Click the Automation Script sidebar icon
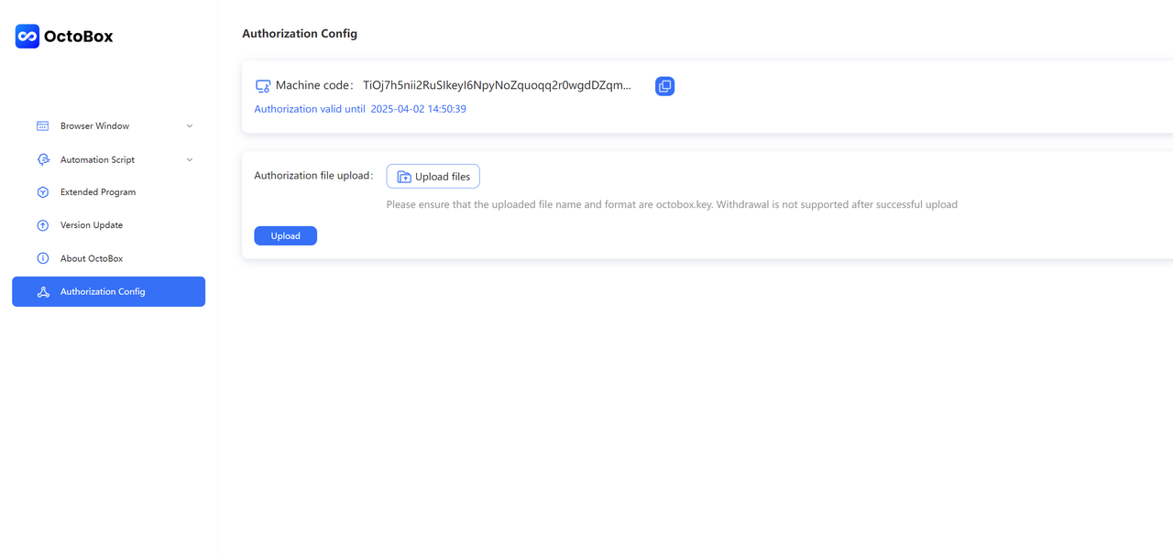This screenshot has height=555, width=1173. (42, 159)
